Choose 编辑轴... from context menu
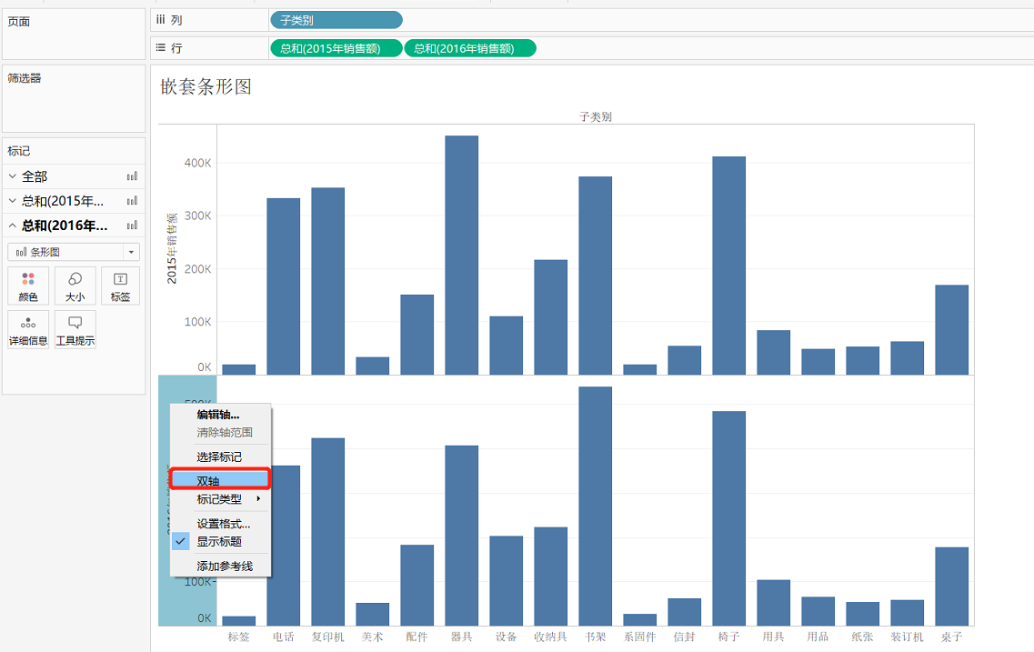The height and width of the screenshot is (652, 1034). point(220,415)
